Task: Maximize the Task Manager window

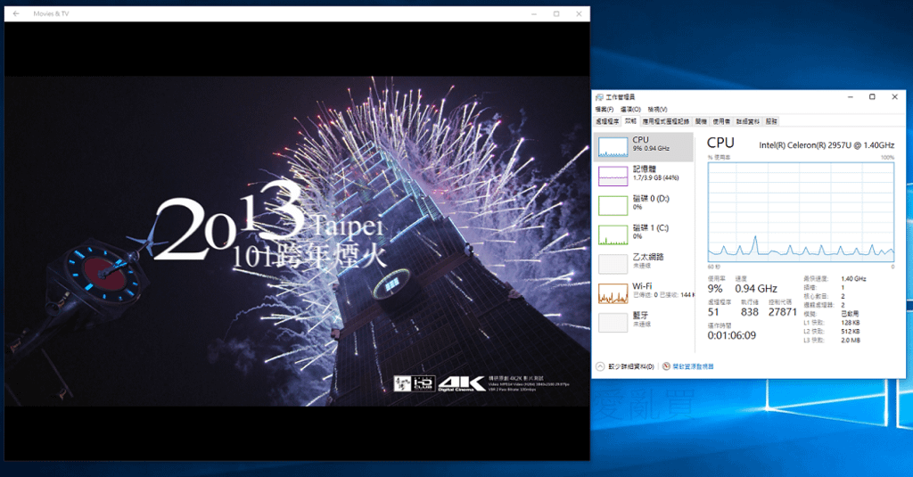Action: pyautogui.click(x=872, y=97)
